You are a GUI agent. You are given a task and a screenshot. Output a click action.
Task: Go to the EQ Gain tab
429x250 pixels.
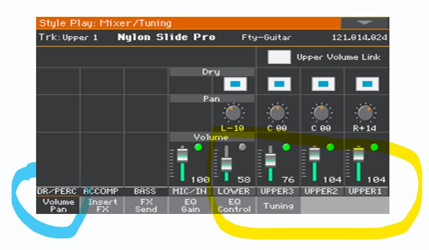click(x=190, y=205)
